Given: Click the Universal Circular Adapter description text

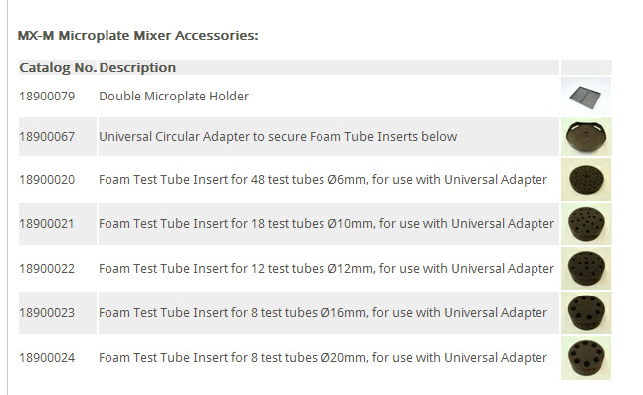Looking at the screenshot, I should click(x=278, y=137).
